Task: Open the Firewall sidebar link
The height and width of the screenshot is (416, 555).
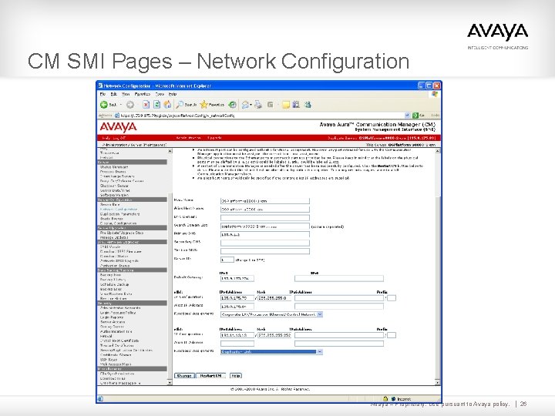Action: pyautogui.click(x=106, y=336)
